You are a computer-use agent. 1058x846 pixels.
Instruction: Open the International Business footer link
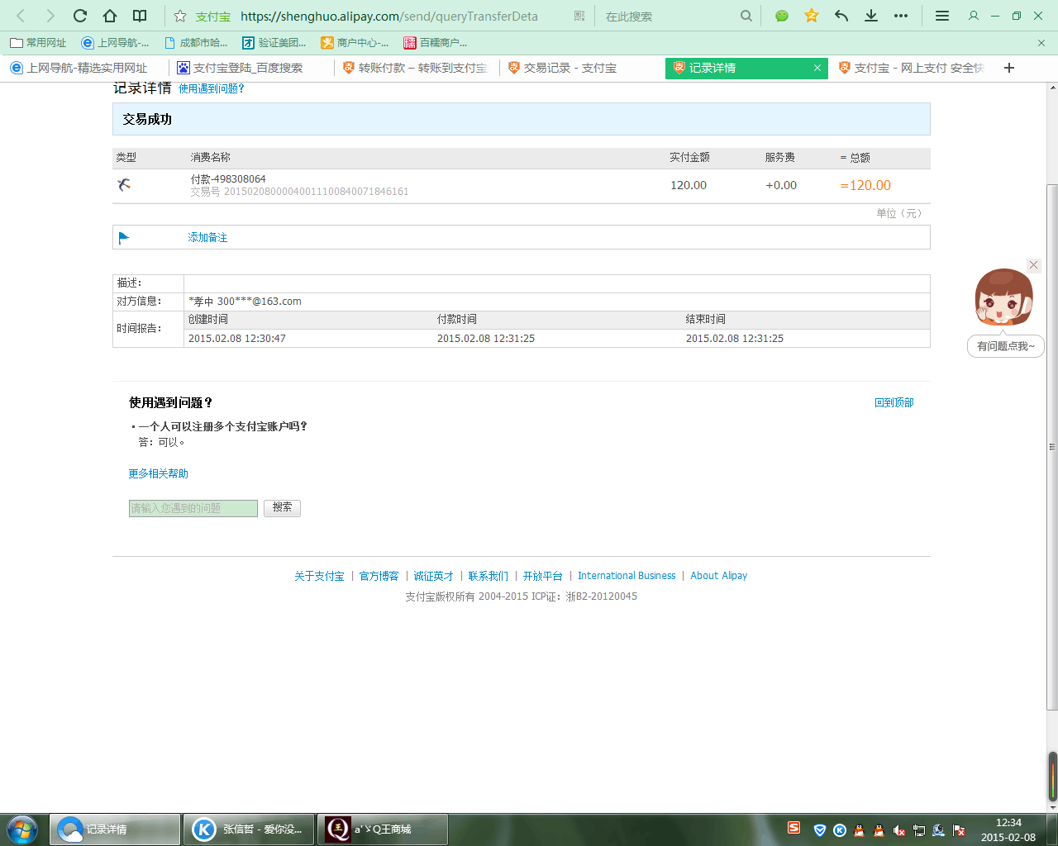(627, 576)
